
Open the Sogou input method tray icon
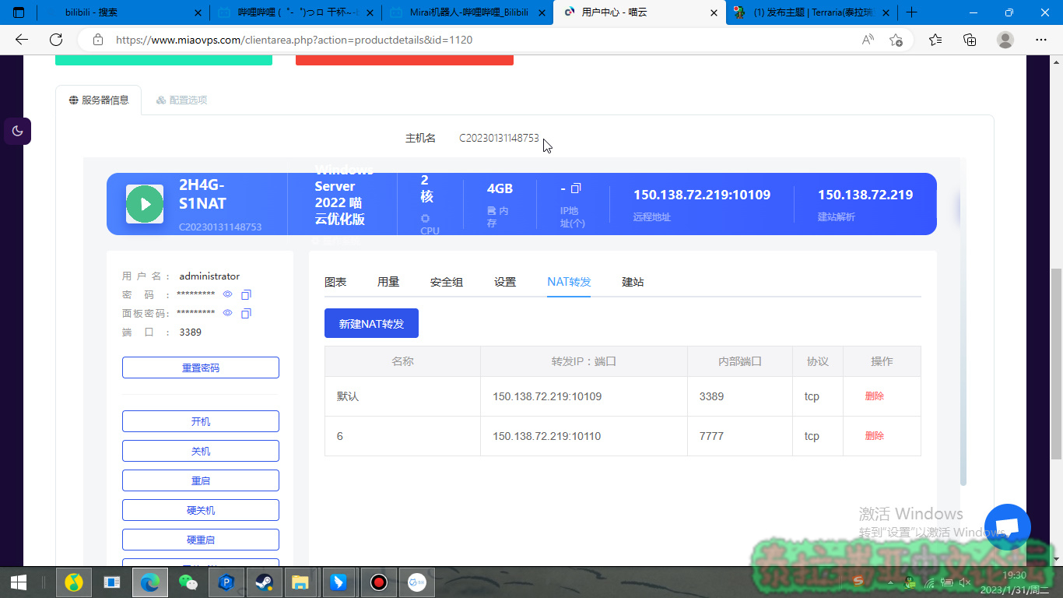tap(859, 581)
